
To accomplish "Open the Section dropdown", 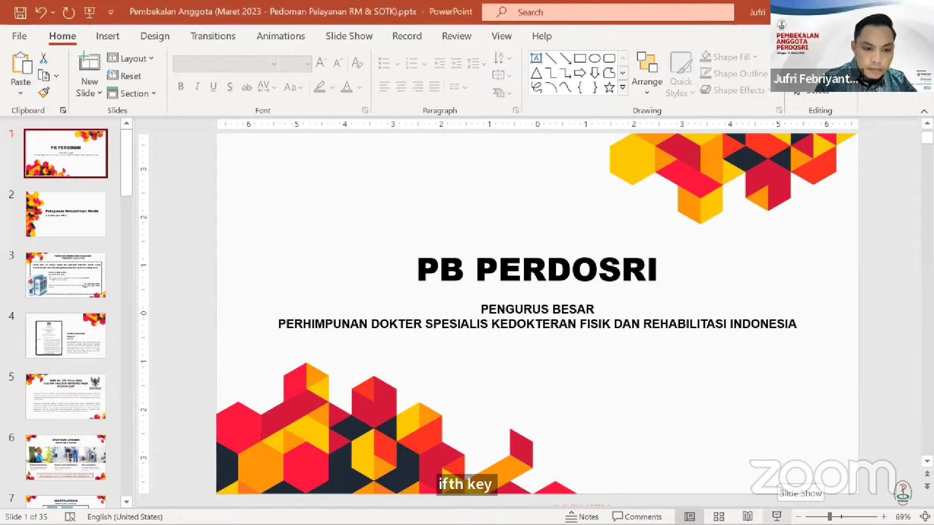I will pos(131,93).
